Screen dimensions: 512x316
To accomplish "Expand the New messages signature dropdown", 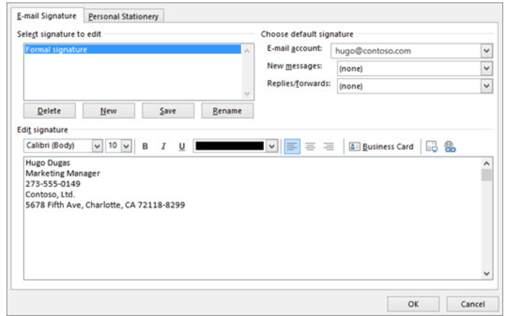I will pos(486,68).
